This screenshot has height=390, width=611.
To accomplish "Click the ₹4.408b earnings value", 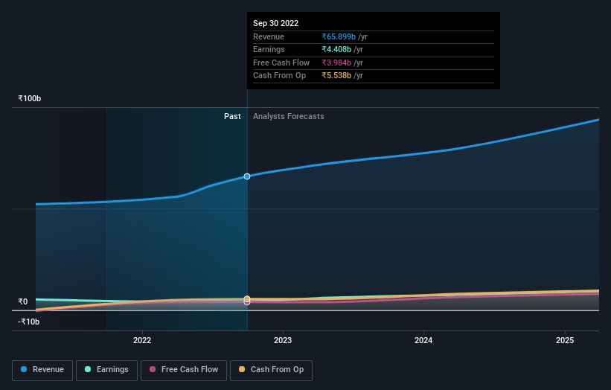I will click(x=336, y=49).
